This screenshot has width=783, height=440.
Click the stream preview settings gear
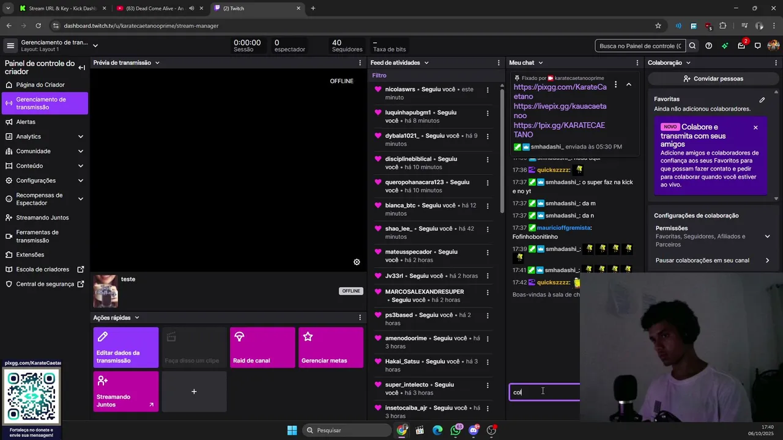(357, 262)
